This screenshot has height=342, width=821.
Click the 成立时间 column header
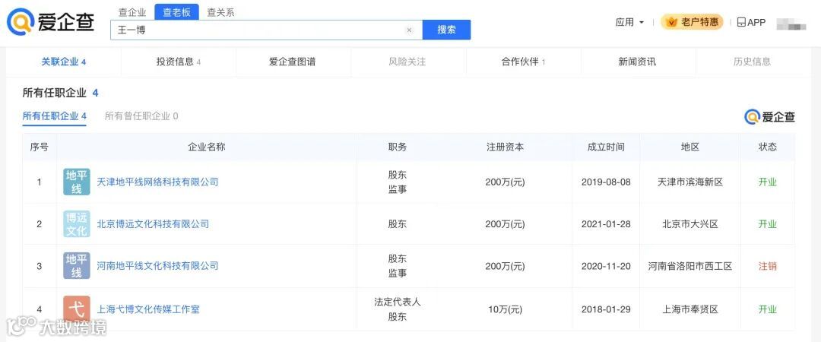606,147
